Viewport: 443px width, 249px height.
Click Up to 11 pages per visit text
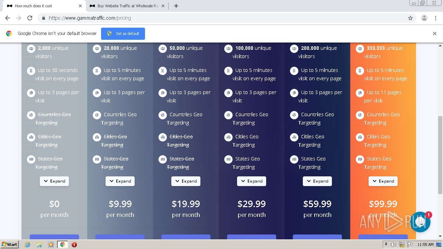pos(383,96)
